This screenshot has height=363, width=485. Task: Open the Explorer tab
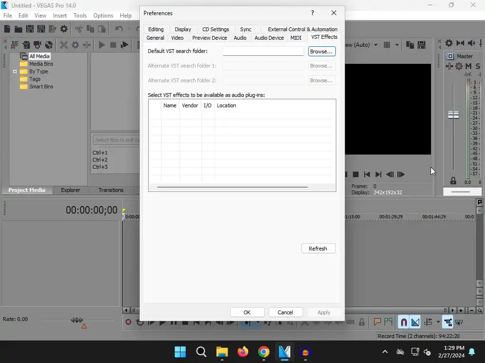pyautogui.click(x=71, y=190)
